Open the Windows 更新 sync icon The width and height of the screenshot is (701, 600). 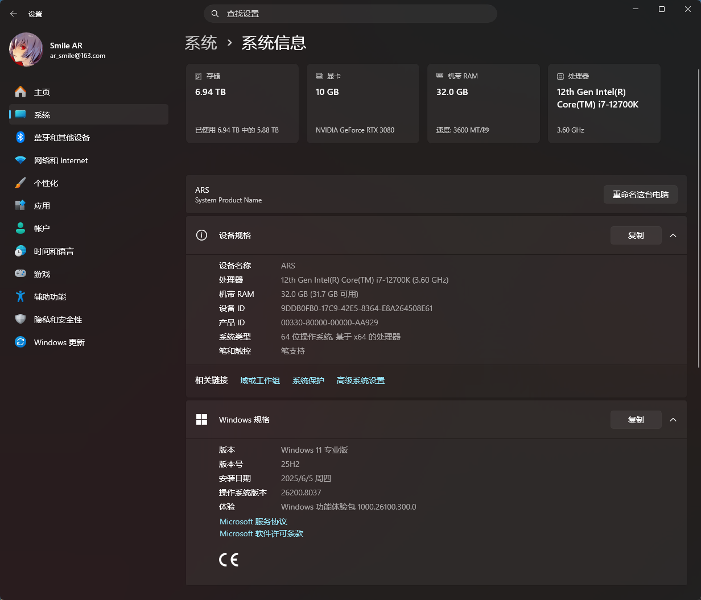20,342
